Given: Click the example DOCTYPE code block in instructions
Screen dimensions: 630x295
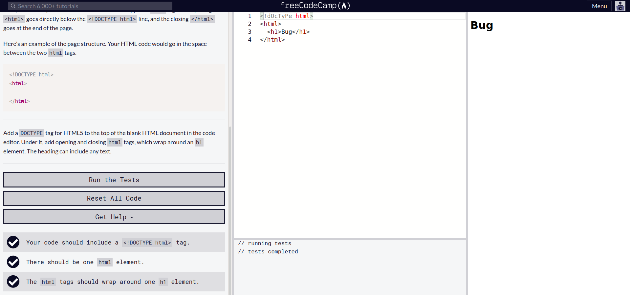Looking at the screenshot, I should coord(114,88).
